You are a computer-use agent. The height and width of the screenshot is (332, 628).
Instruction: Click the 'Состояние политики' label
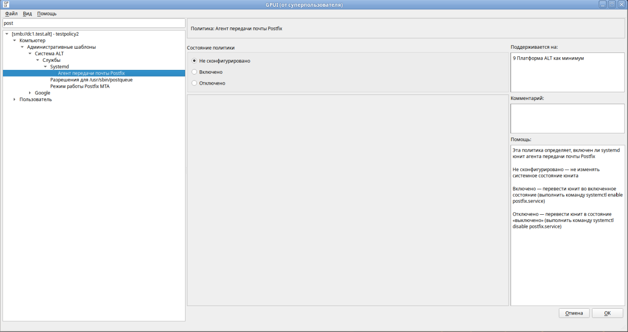point(211,48)
